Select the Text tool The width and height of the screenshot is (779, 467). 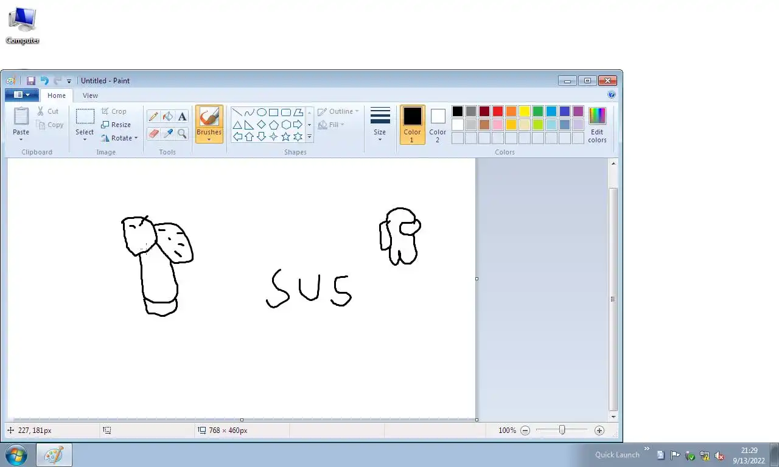[x=182, y=116]
